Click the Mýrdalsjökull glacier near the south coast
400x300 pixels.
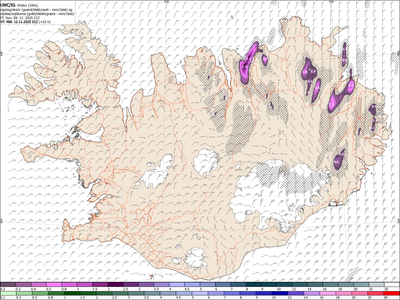pyautogui.click(x=196, y=258)
